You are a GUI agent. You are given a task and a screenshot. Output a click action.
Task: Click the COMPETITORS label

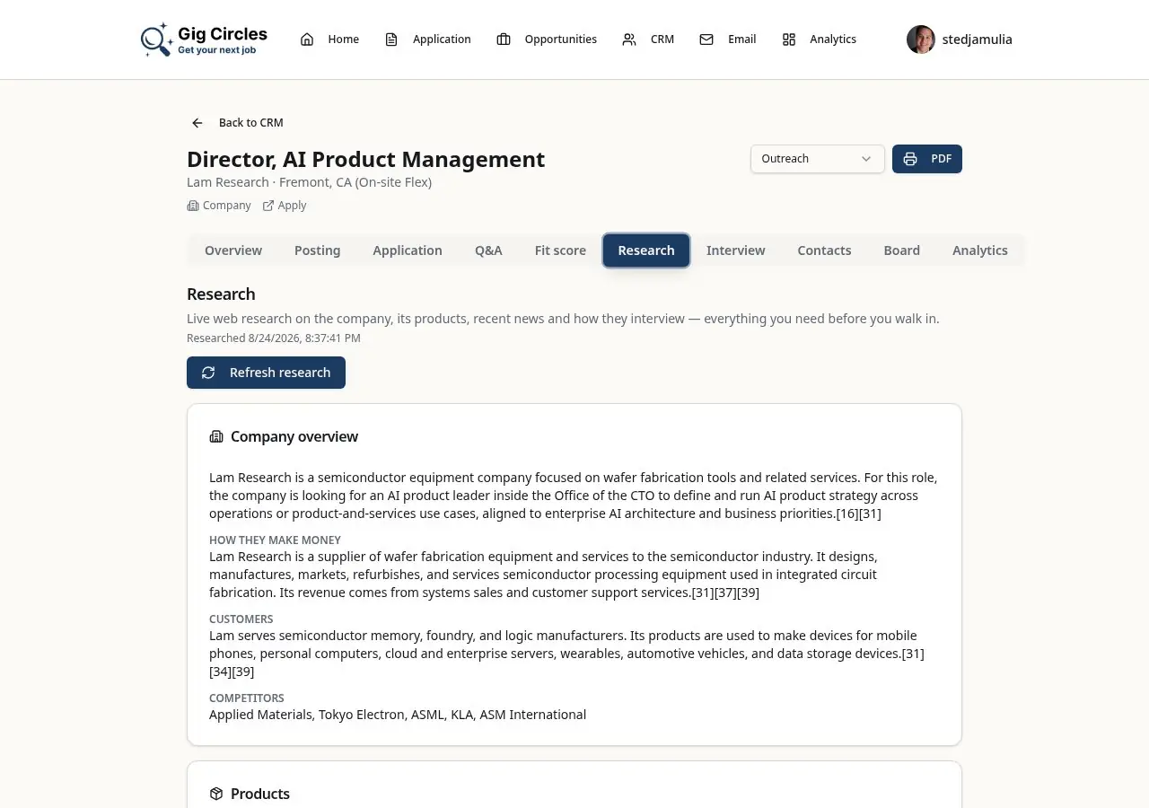pos(247,698)
